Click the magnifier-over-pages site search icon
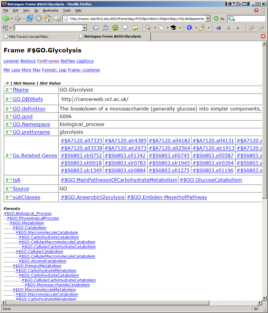The height and width of the screenshot is (313, 268). (x=106, y=27)
